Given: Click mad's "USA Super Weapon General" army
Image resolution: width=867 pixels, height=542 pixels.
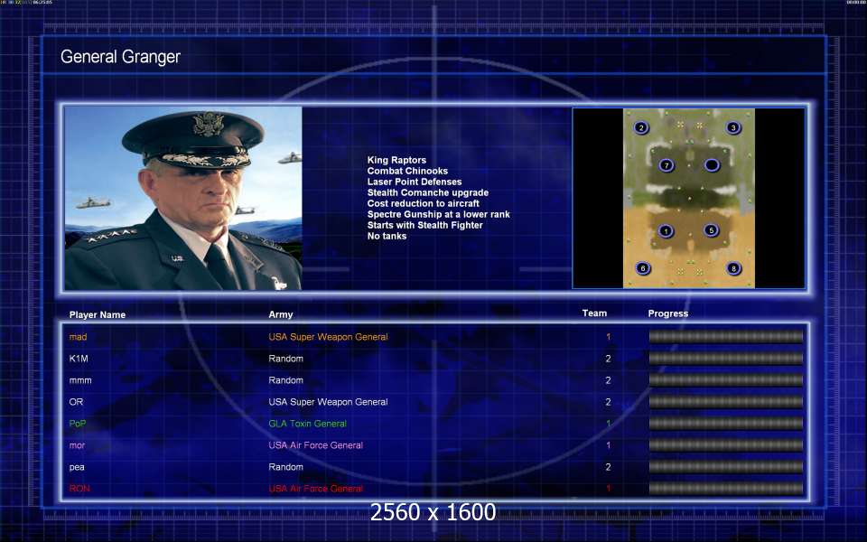Looking at the screenshot, I should click(x=328, y=337).
